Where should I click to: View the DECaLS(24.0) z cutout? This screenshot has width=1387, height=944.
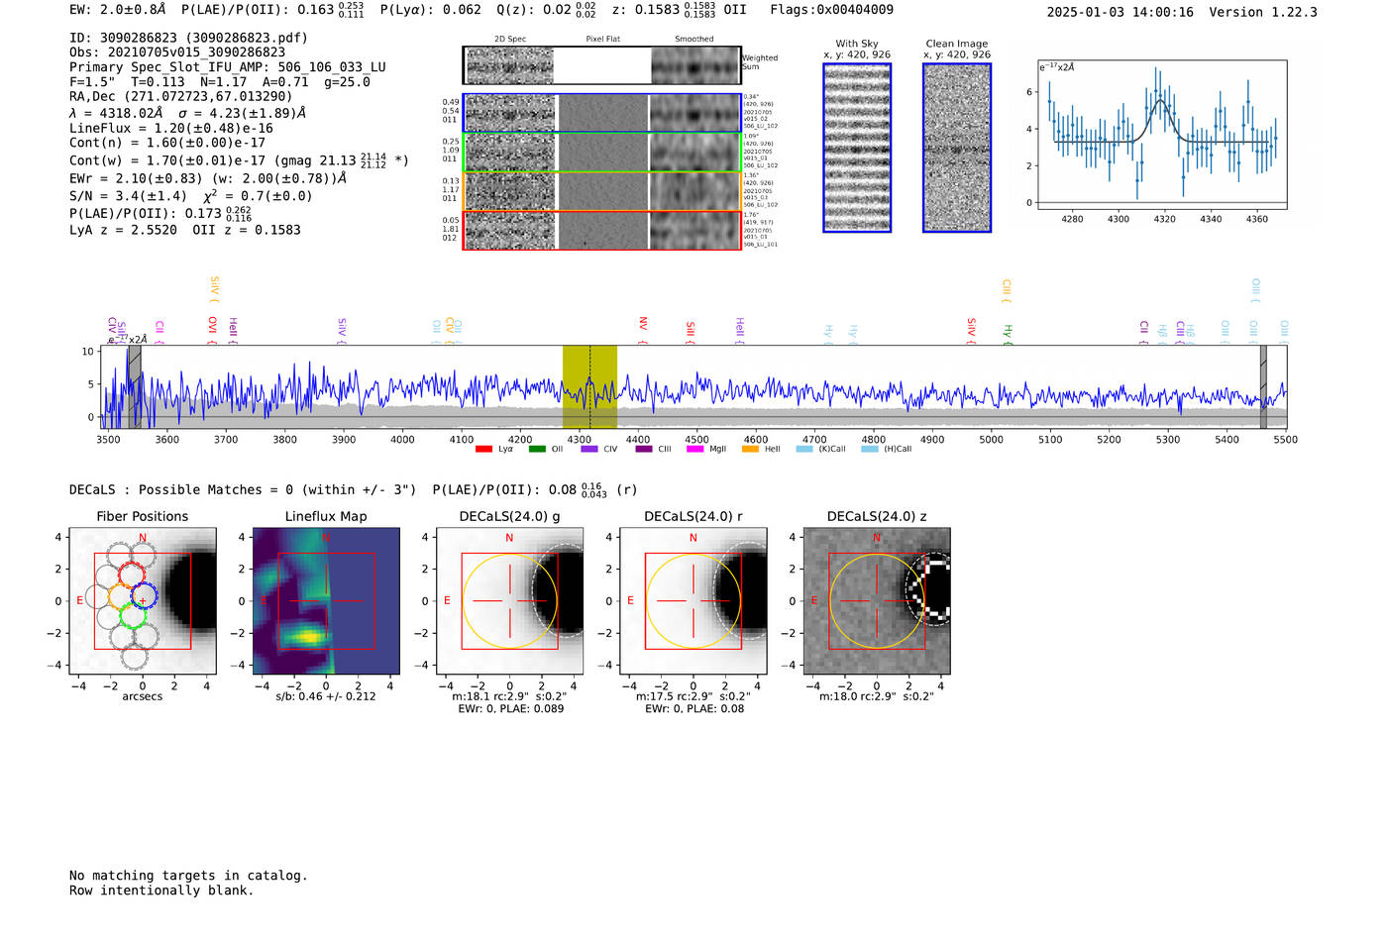877,601
